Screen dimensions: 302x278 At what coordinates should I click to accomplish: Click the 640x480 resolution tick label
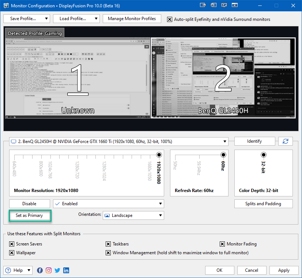[14, 169]
